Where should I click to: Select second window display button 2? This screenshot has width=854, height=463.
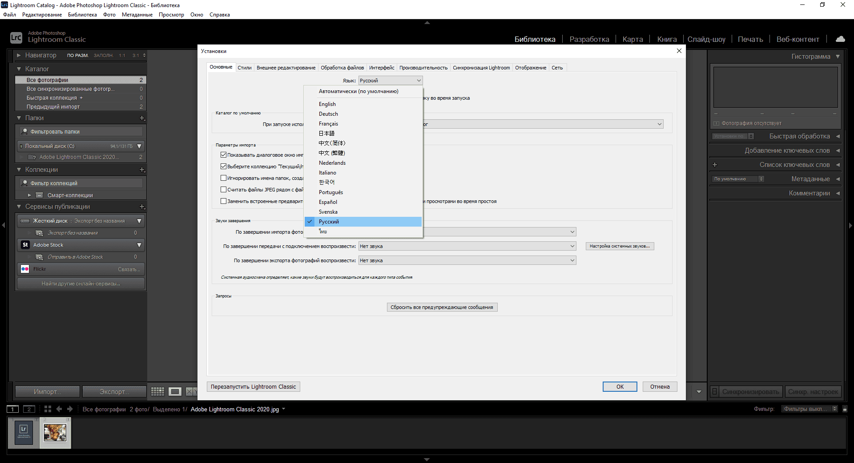(x=29, y=409)
